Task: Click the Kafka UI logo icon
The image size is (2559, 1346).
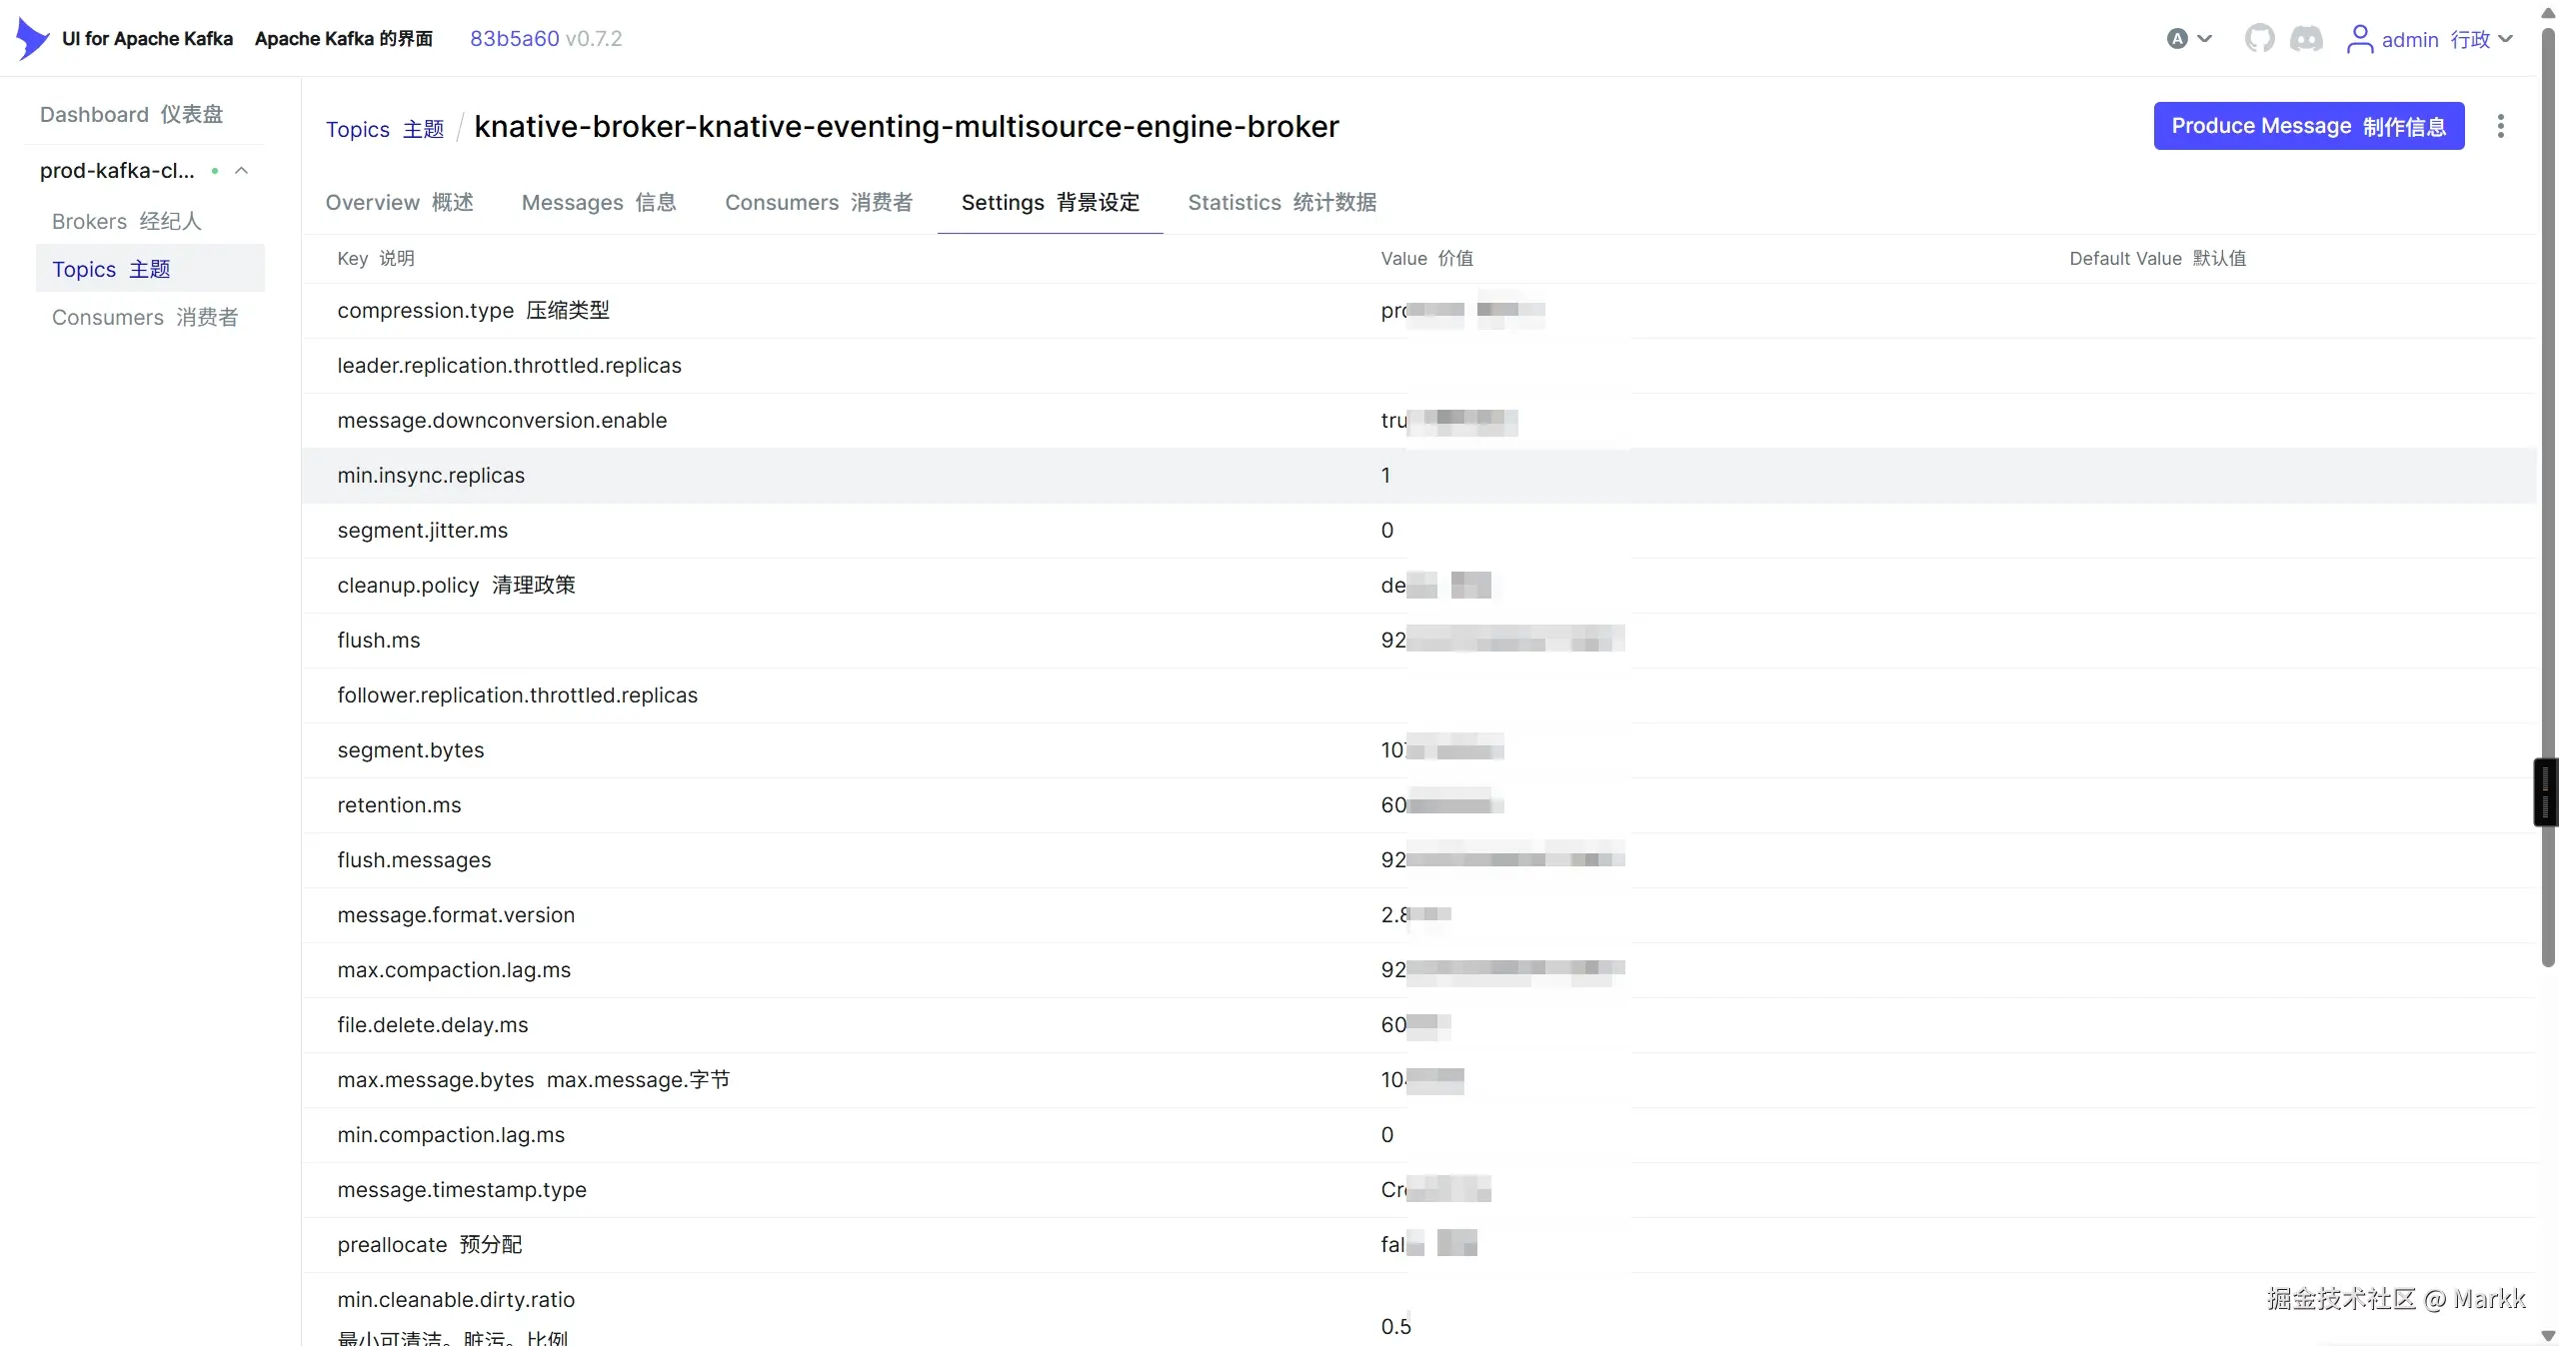Action: click(33, 39)
